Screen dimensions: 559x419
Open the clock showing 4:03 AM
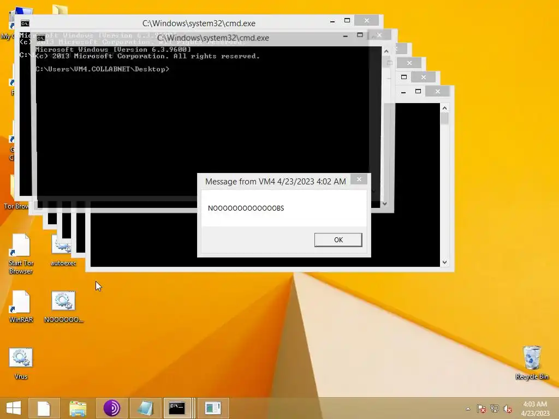coord(535,408)
